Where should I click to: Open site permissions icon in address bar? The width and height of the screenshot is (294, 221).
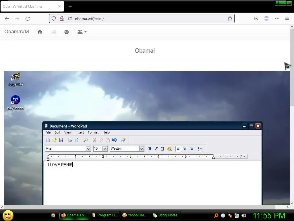(70, 18)
